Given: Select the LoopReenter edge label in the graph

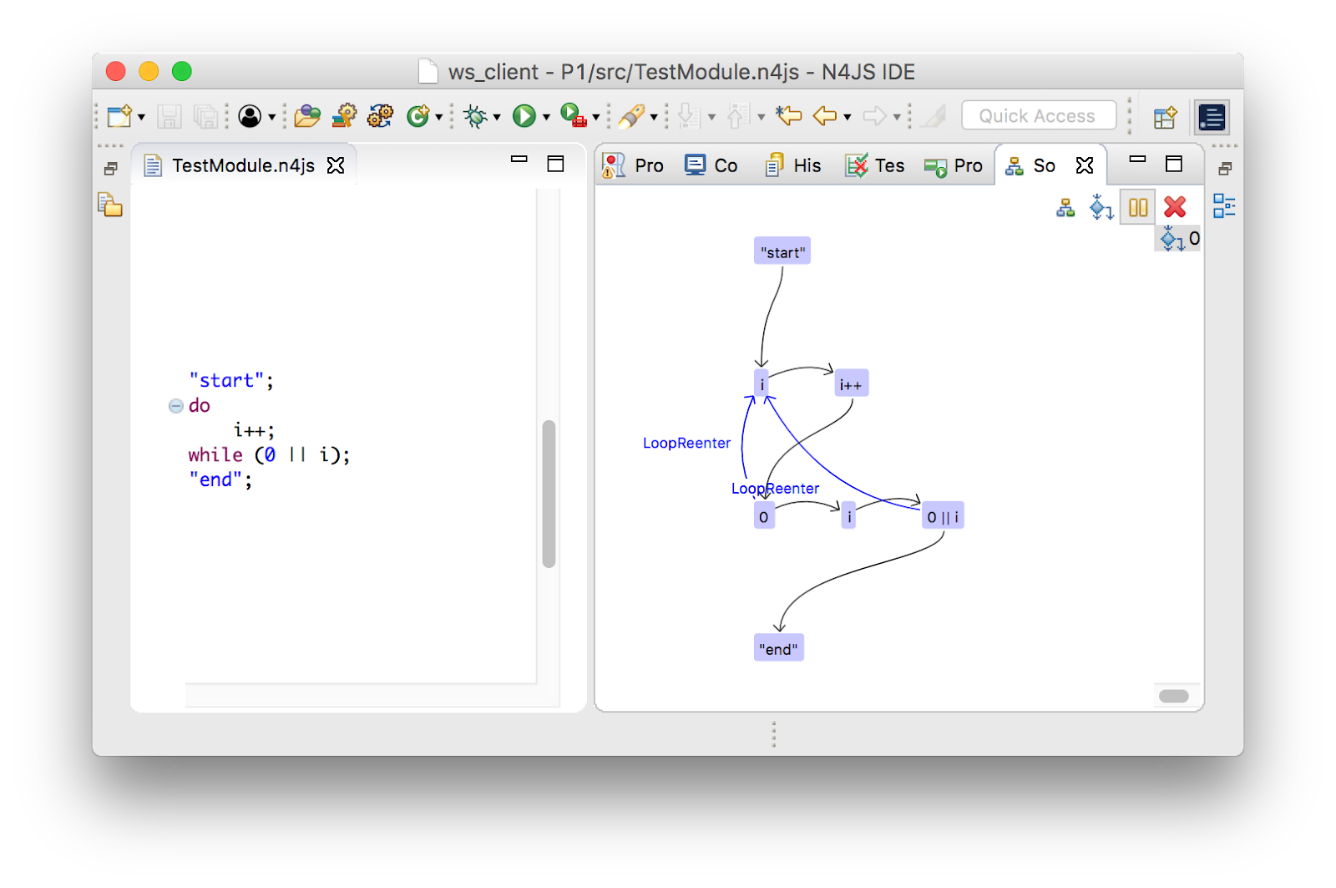Looking at the screenshot, I should click(x=686, y=443).
